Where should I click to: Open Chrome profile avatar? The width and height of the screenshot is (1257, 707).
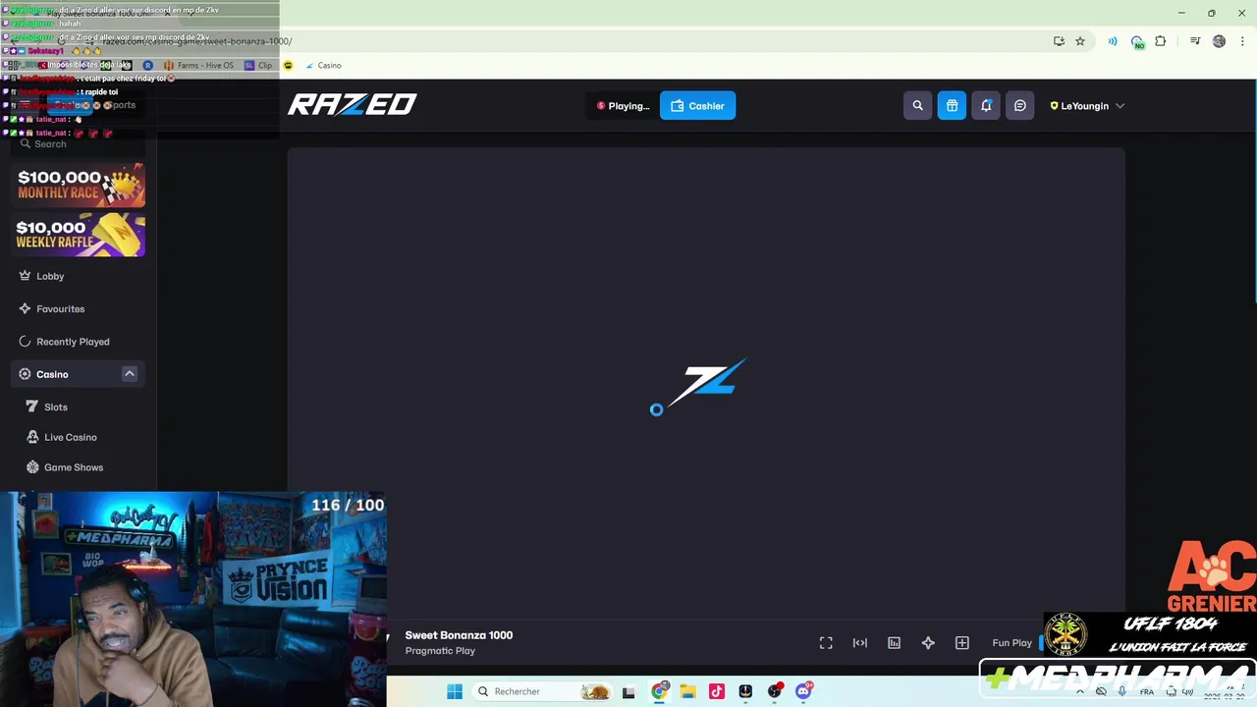[x=1219, y=41]
